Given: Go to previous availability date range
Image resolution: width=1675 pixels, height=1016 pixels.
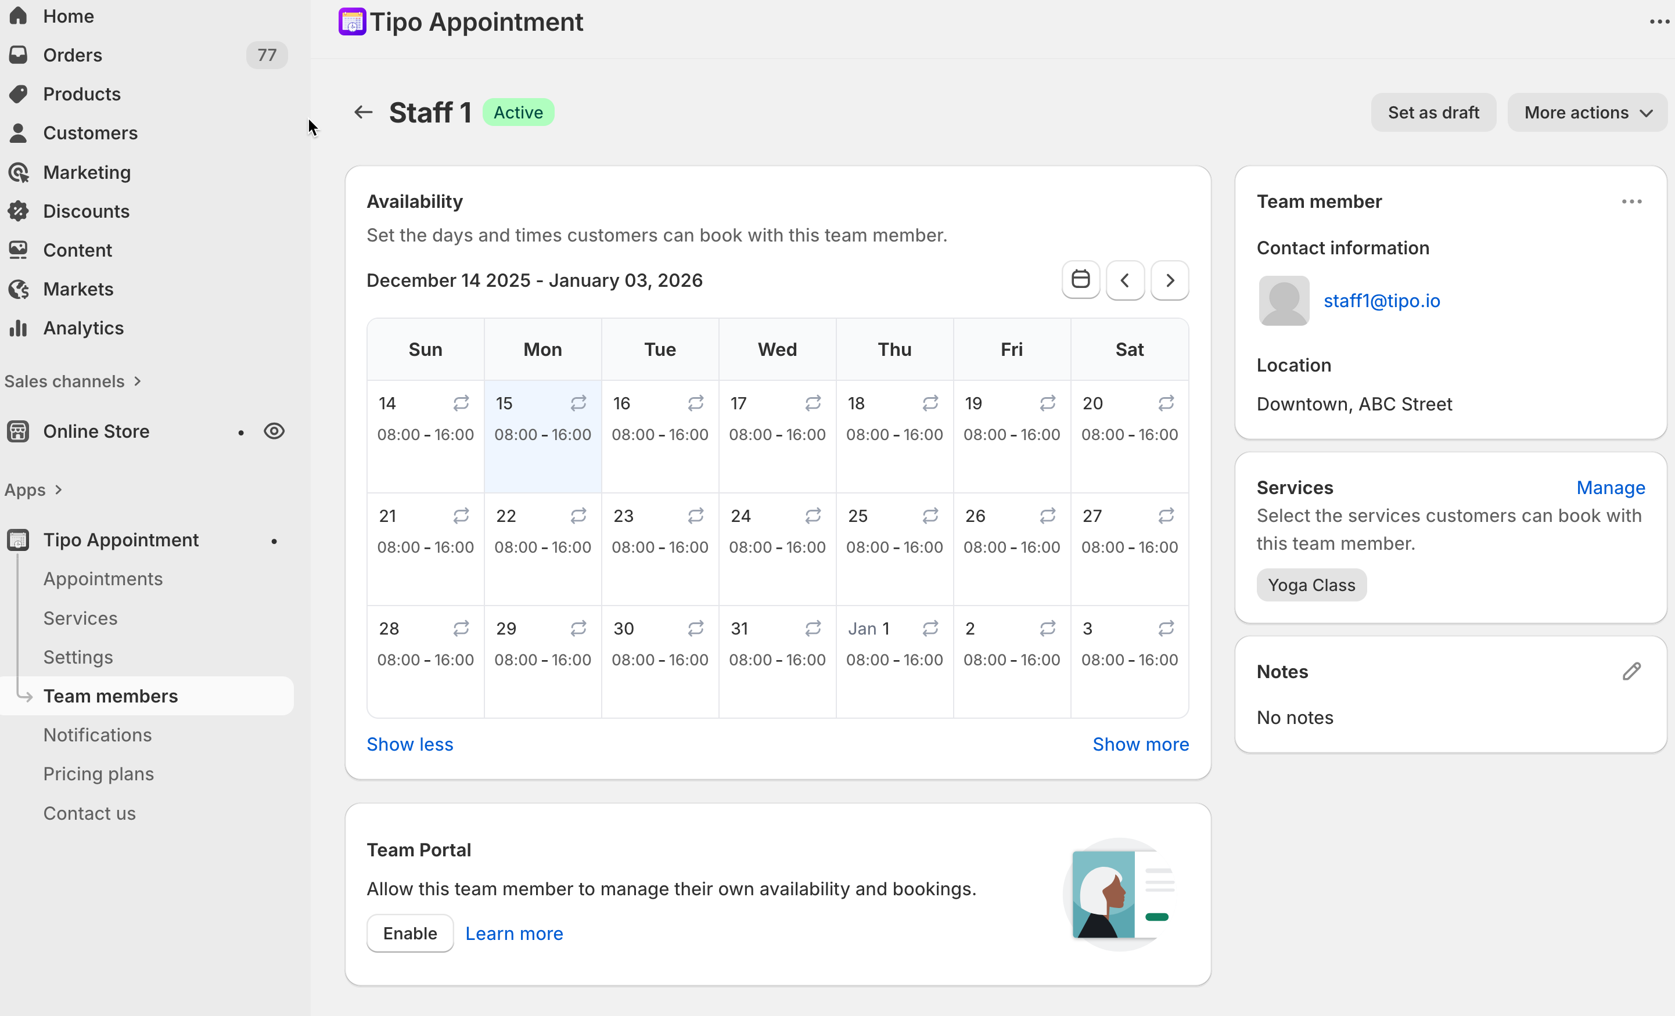Looking at the screenshot, I should pos(1124,279).
